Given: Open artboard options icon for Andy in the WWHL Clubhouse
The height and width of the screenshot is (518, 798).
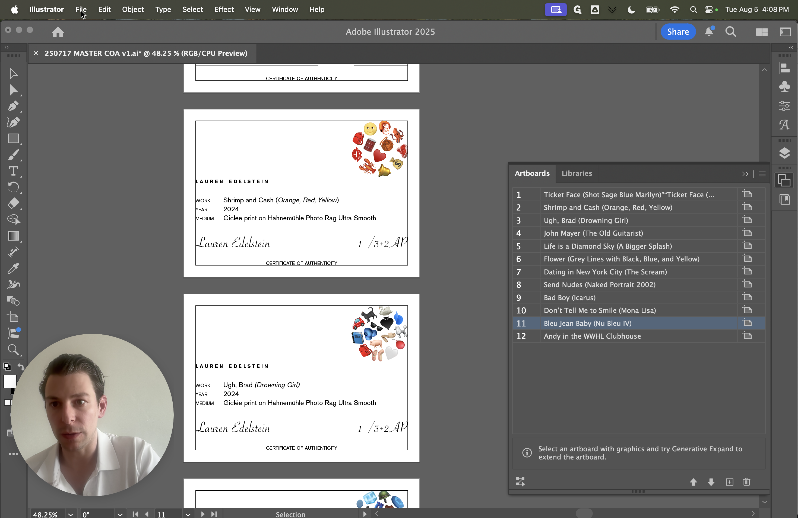Looking at the screenshot, I should point(747,336).
